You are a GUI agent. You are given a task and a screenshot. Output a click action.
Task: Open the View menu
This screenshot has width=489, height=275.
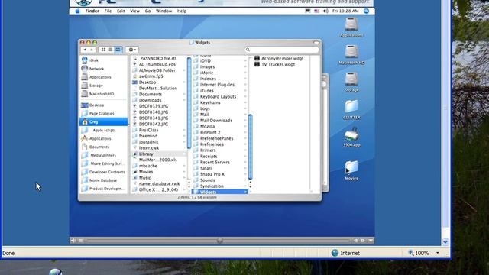134,11
